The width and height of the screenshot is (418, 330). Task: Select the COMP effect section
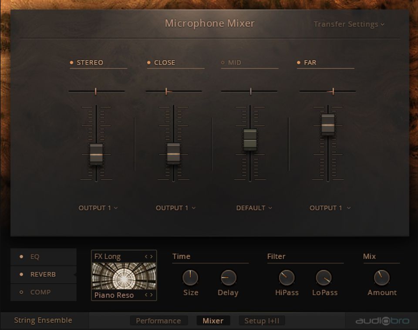[x=40, y=292]
